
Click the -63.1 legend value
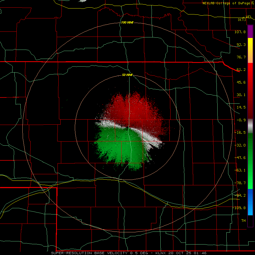(x=240, y=170)
